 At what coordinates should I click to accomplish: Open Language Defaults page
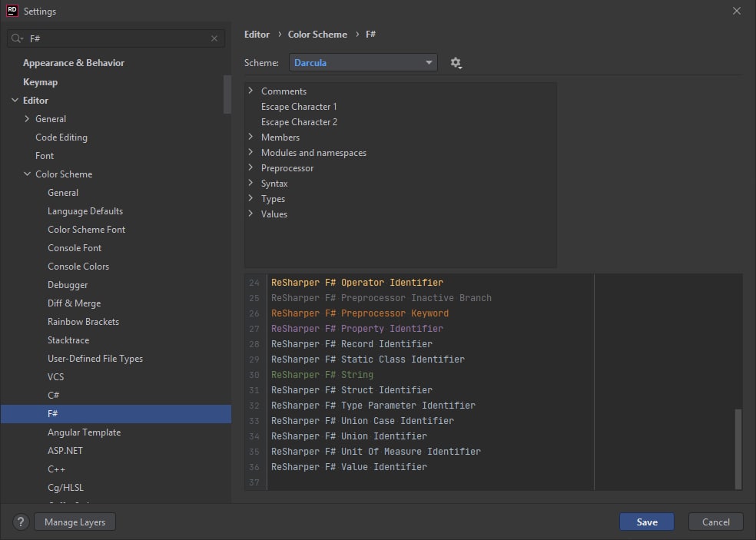[x=85, y=211]
